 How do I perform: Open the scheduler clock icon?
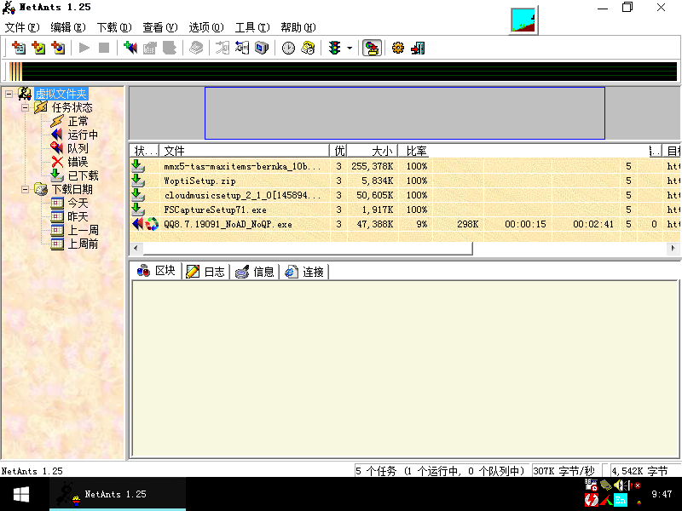tap(288, 48)
